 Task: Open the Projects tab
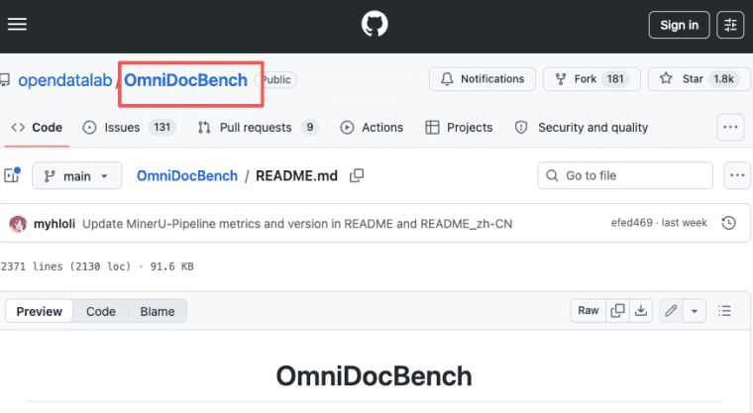(x=459, y=128)
